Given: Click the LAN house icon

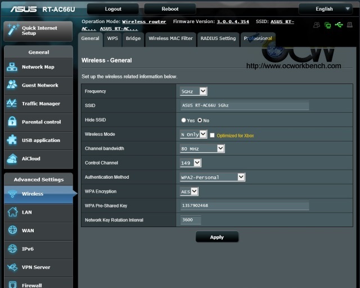Looking at the screenshot, I should pos(12,212).
